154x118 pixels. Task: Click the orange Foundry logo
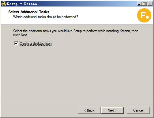click(144, 15)
